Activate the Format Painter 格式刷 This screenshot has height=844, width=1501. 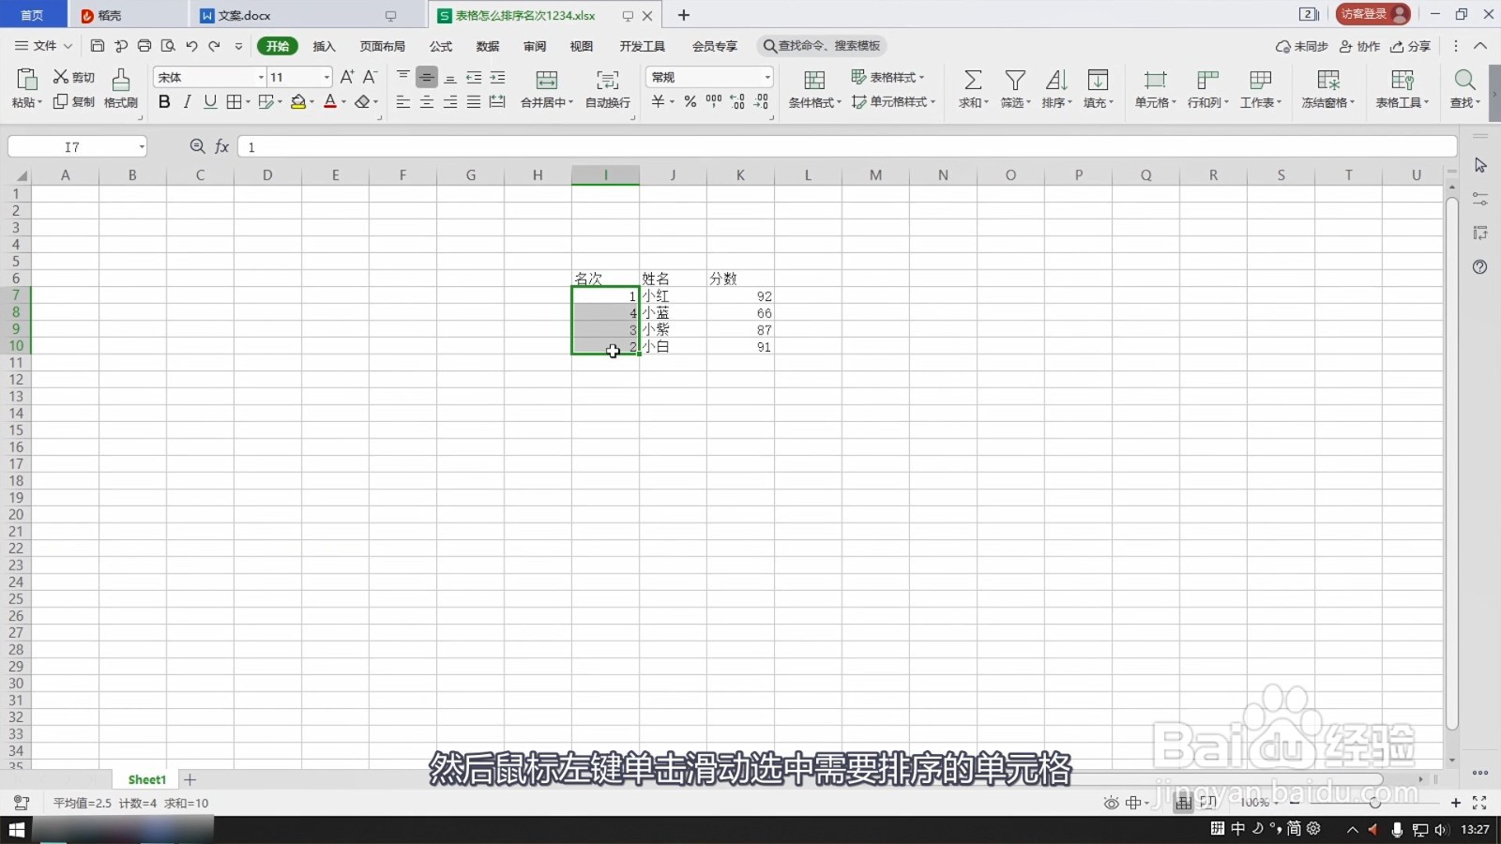point(121,88)
